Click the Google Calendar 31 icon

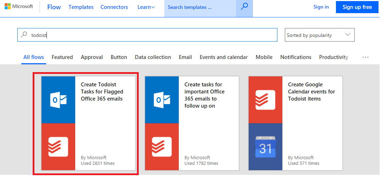pyautogui.click(x=265, y=147)
